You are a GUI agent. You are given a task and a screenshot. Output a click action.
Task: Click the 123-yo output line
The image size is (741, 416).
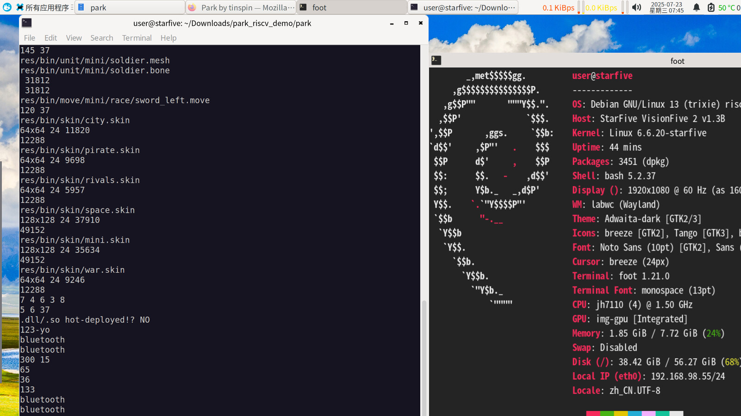(x=35, y=330)
